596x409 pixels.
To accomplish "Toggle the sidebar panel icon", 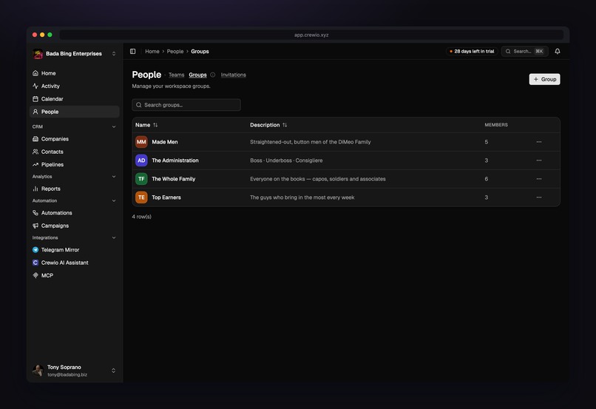I will tap(132, 51).
